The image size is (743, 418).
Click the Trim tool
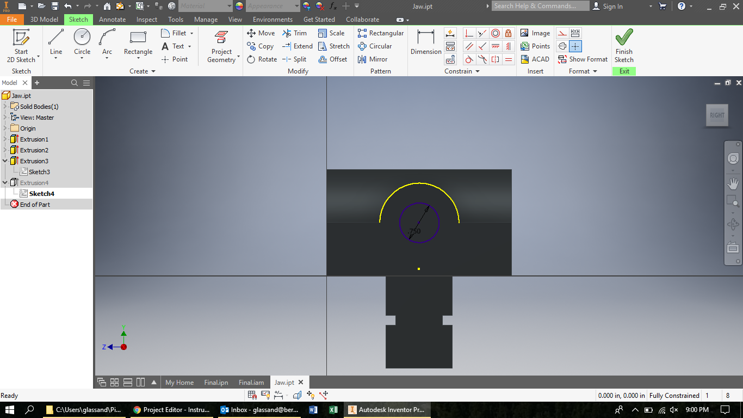pyautogui.click(x=294, y=33)
